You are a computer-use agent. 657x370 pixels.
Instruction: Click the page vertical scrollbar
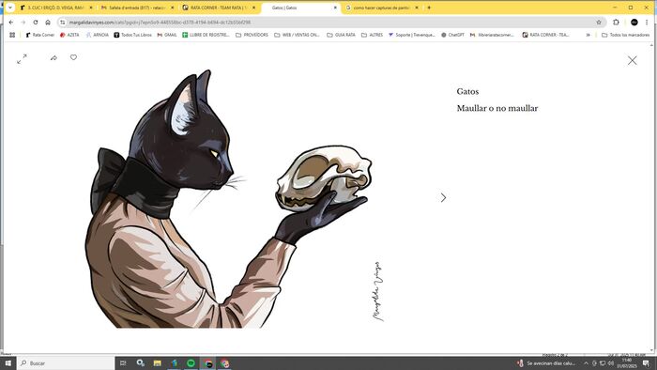(x=651, y=196)
